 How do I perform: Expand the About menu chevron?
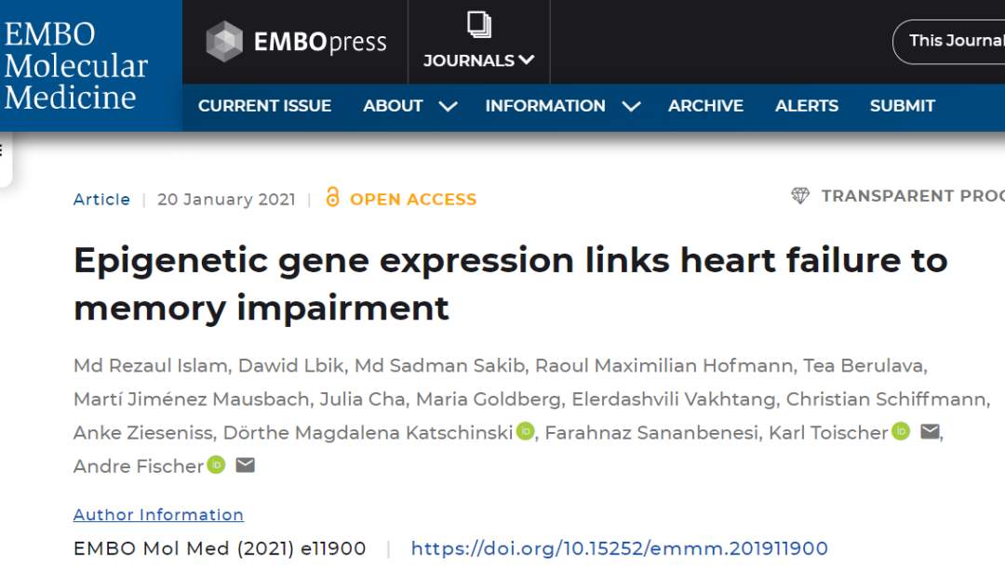(x=448, y=107)
